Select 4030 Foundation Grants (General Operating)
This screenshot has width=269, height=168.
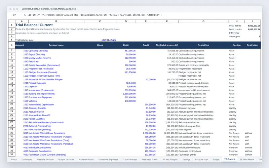click(45, 155)
